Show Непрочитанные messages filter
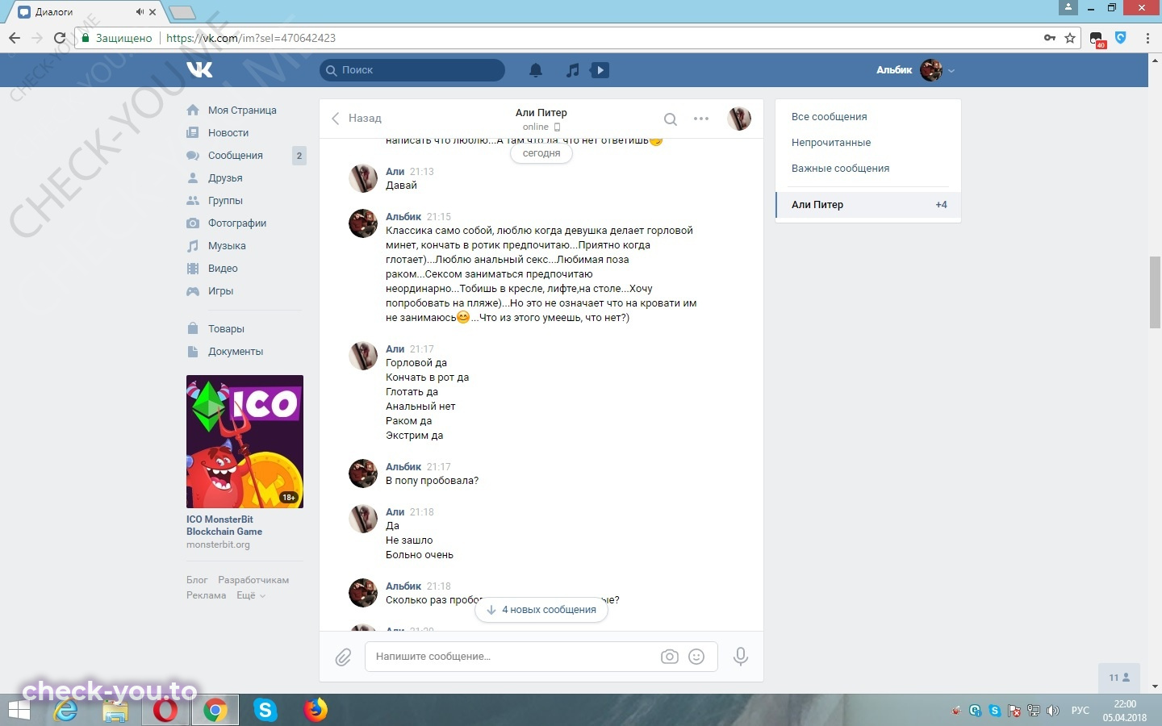Viewport: 1162px width, 726px height. pos(831,143)
